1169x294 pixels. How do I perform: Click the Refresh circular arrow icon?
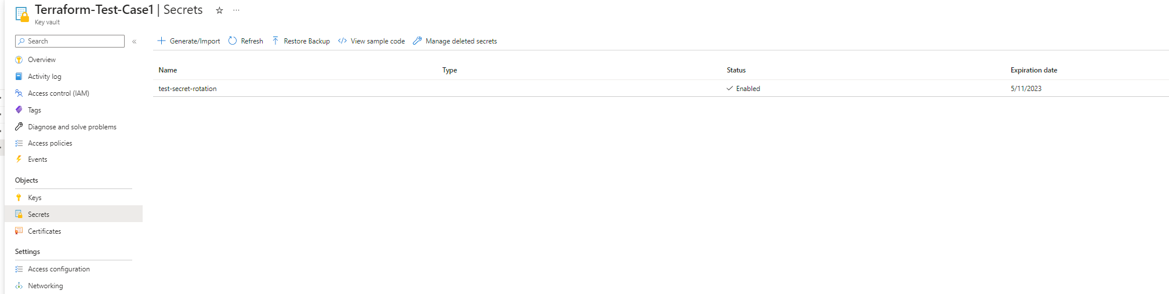(233, 41)
